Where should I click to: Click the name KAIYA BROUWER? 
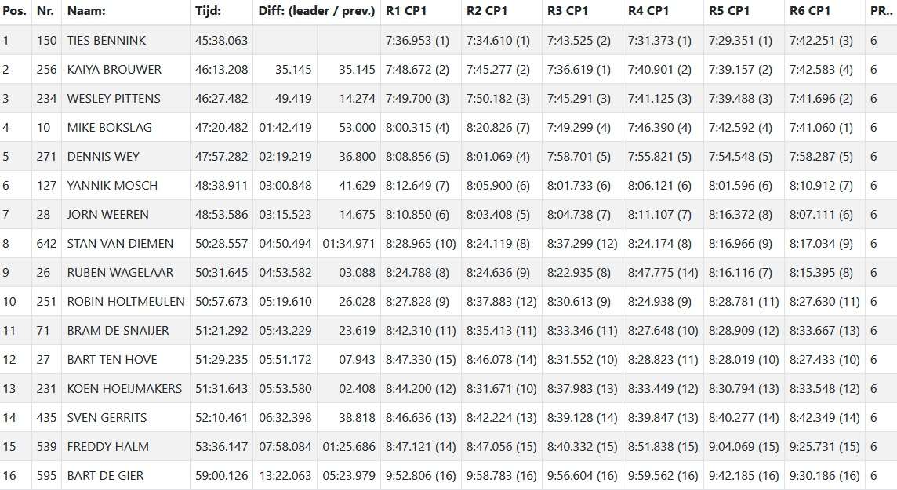(114, 69)
